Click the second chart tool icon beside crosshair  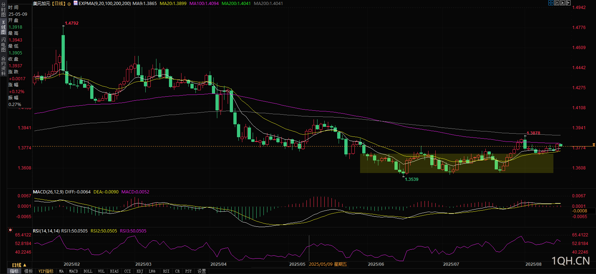(556, 3)
